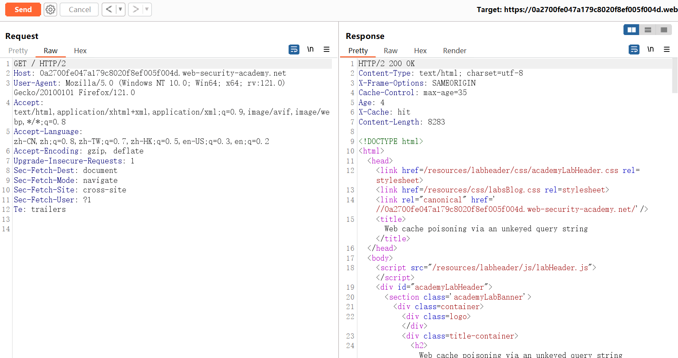Open the Response panel hamburger menu
678x358 pixels.
[x=667, y=49]
